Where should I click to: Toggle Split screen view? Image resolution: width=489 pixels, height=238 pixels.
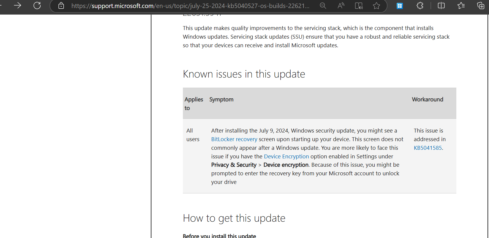441,6
